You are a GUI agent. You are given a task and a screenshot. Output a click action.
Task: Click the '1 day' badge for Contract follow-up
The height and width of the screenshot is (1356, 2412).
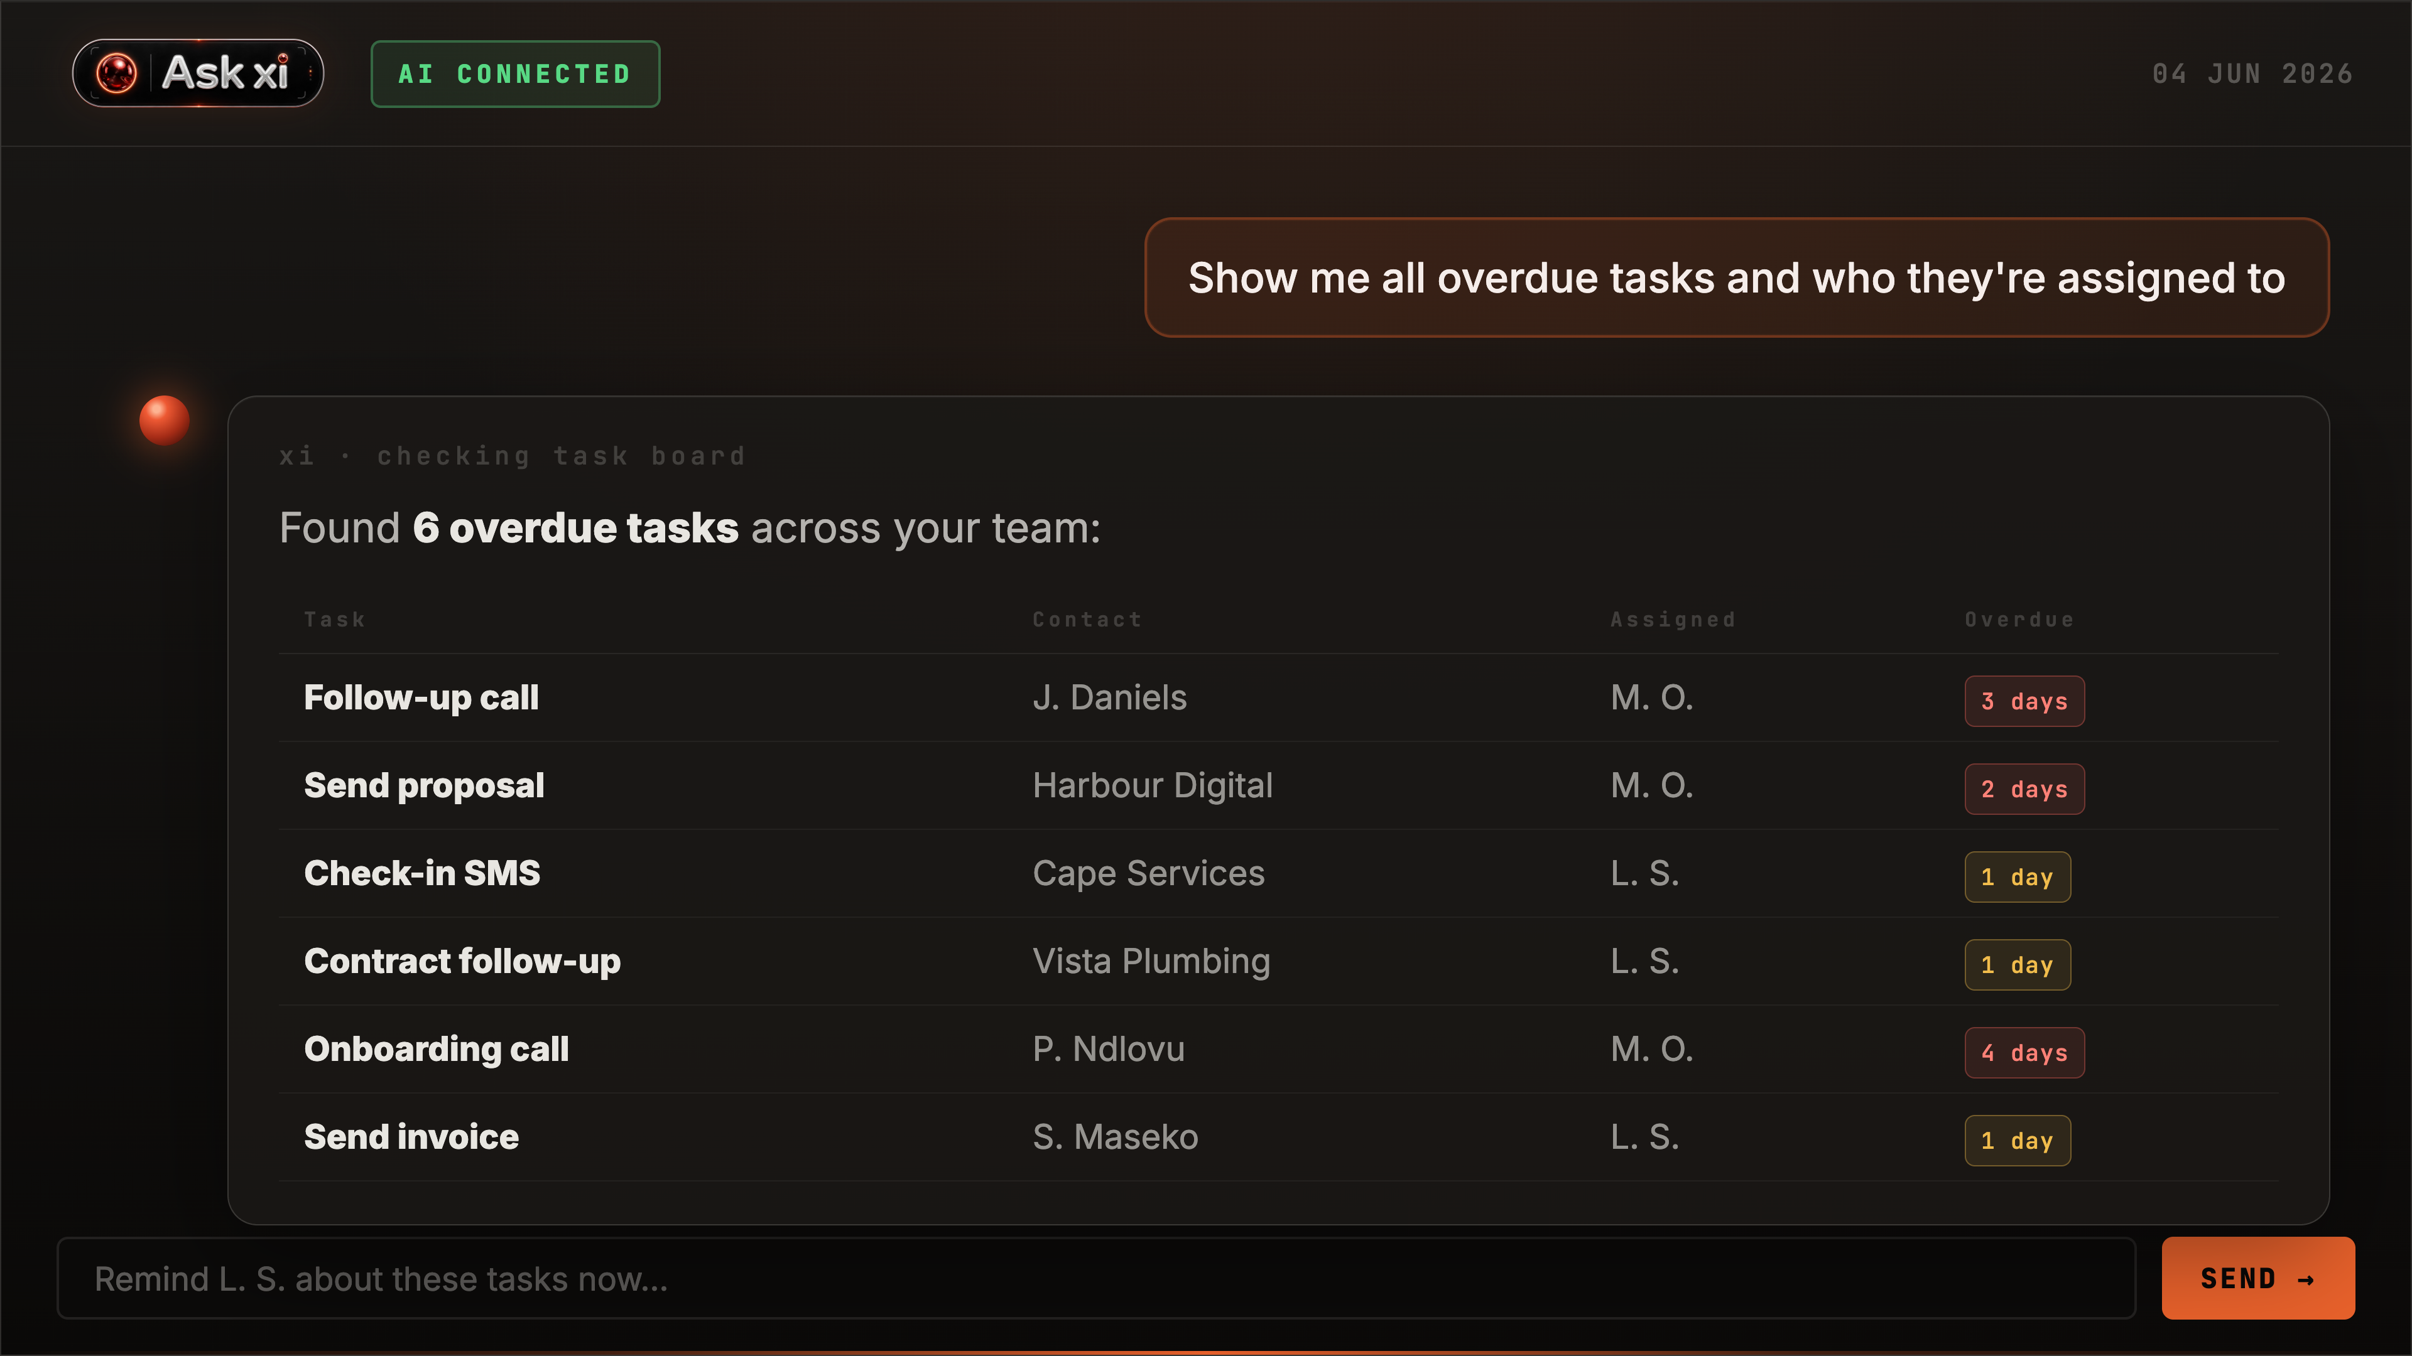pos(2018,966)
